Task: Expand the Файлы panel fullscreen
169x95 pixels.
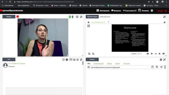Action: (164, 60)
